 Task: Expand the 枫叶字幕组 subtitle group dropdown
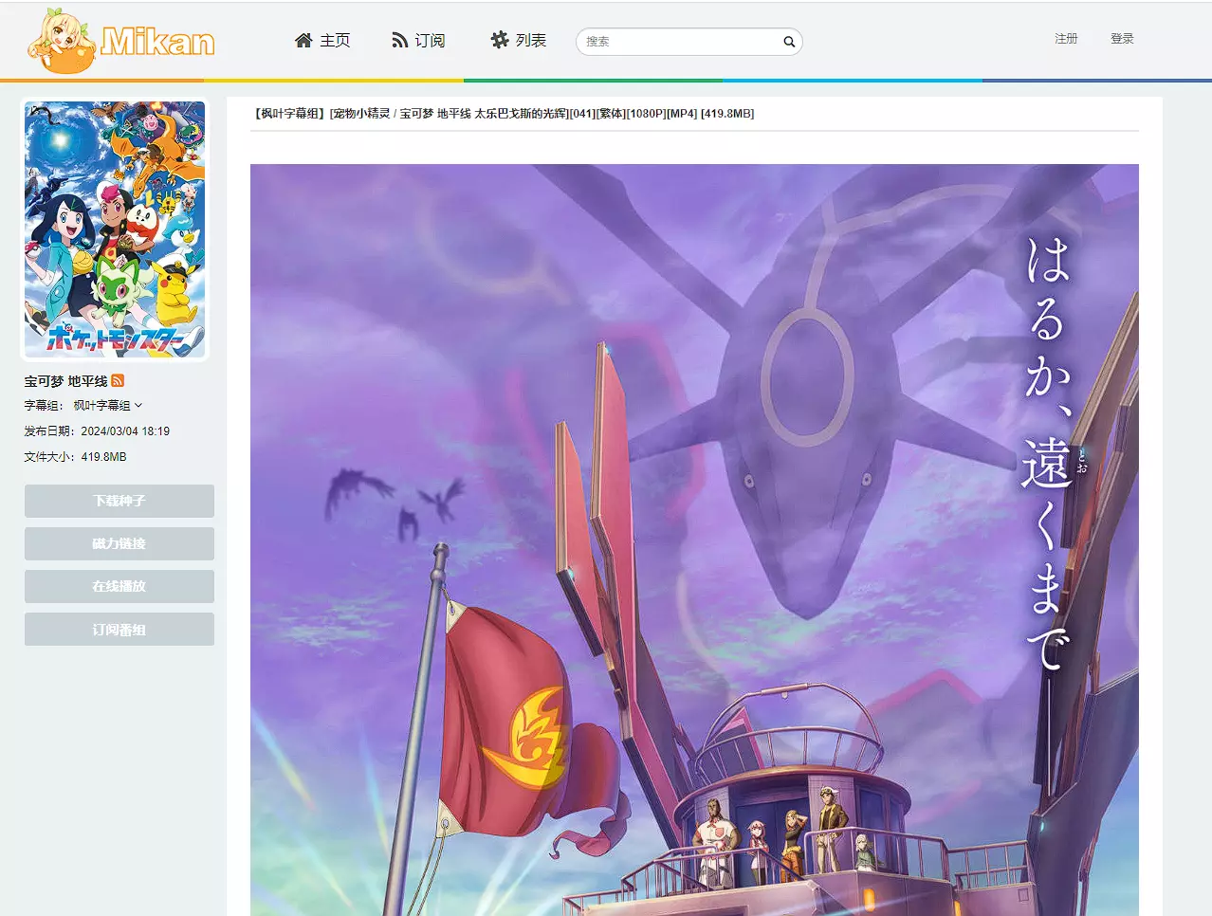(x=107, y=406)
